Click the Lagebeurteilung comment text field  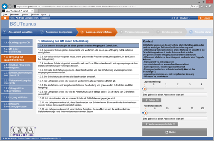coord(175,95)
